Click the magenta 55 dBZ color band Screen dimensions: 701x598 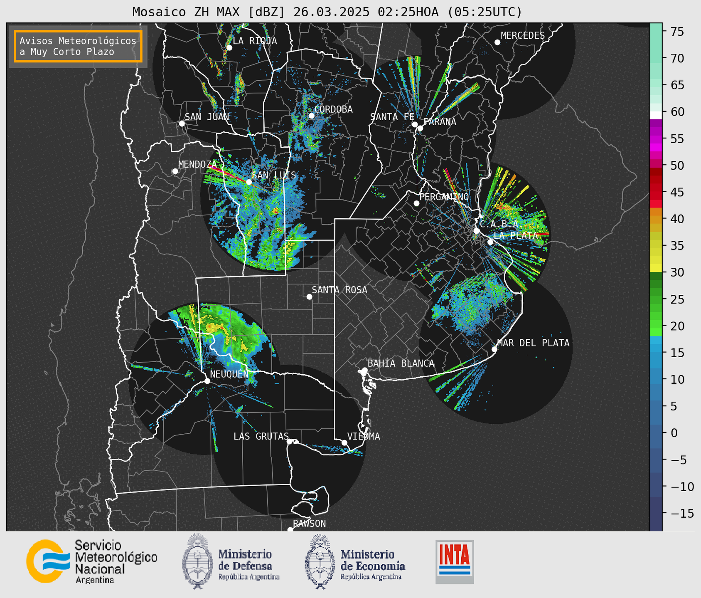pyautogui.click(x=656, y=139)
